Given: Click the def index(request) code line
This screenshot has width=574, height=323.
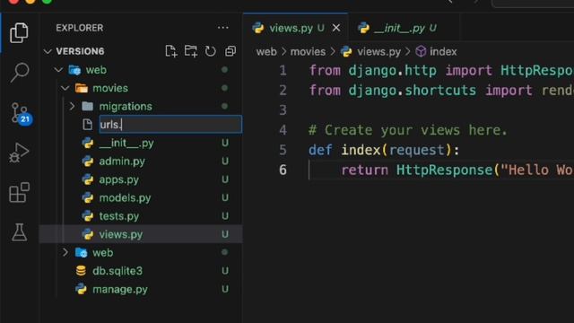Looking at the screenshot, I should point(384,150).
